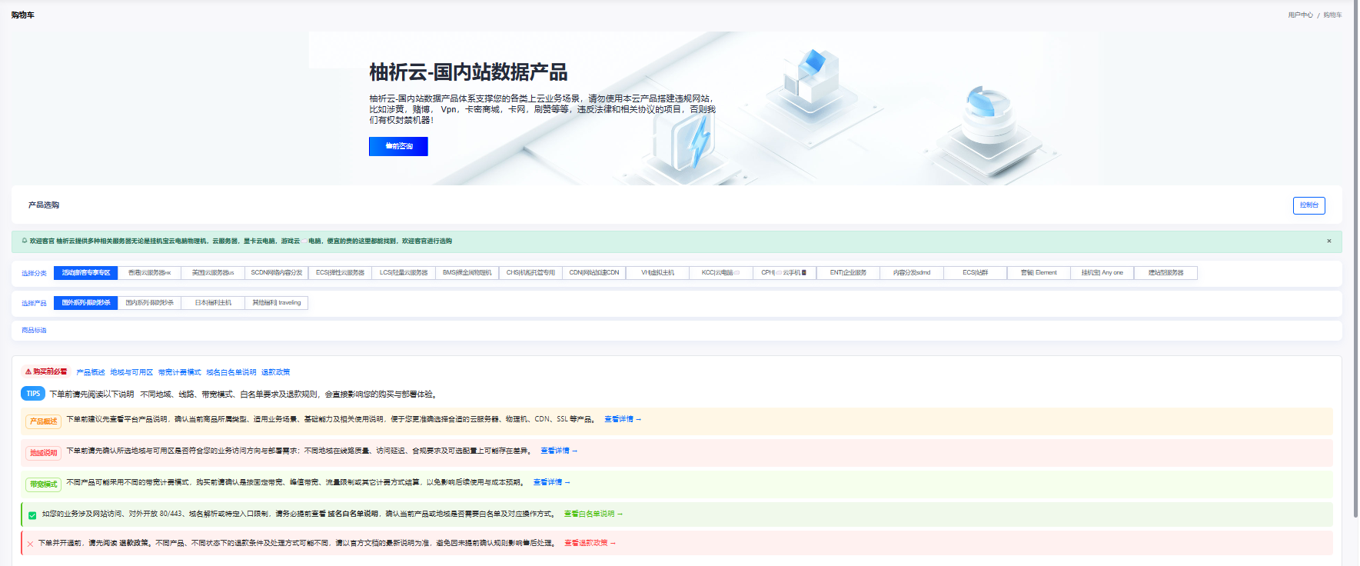The height and width of the screenshot is (566, 1360).
Task: Click the blue TIPS badge
Action: tap(33, 394)
